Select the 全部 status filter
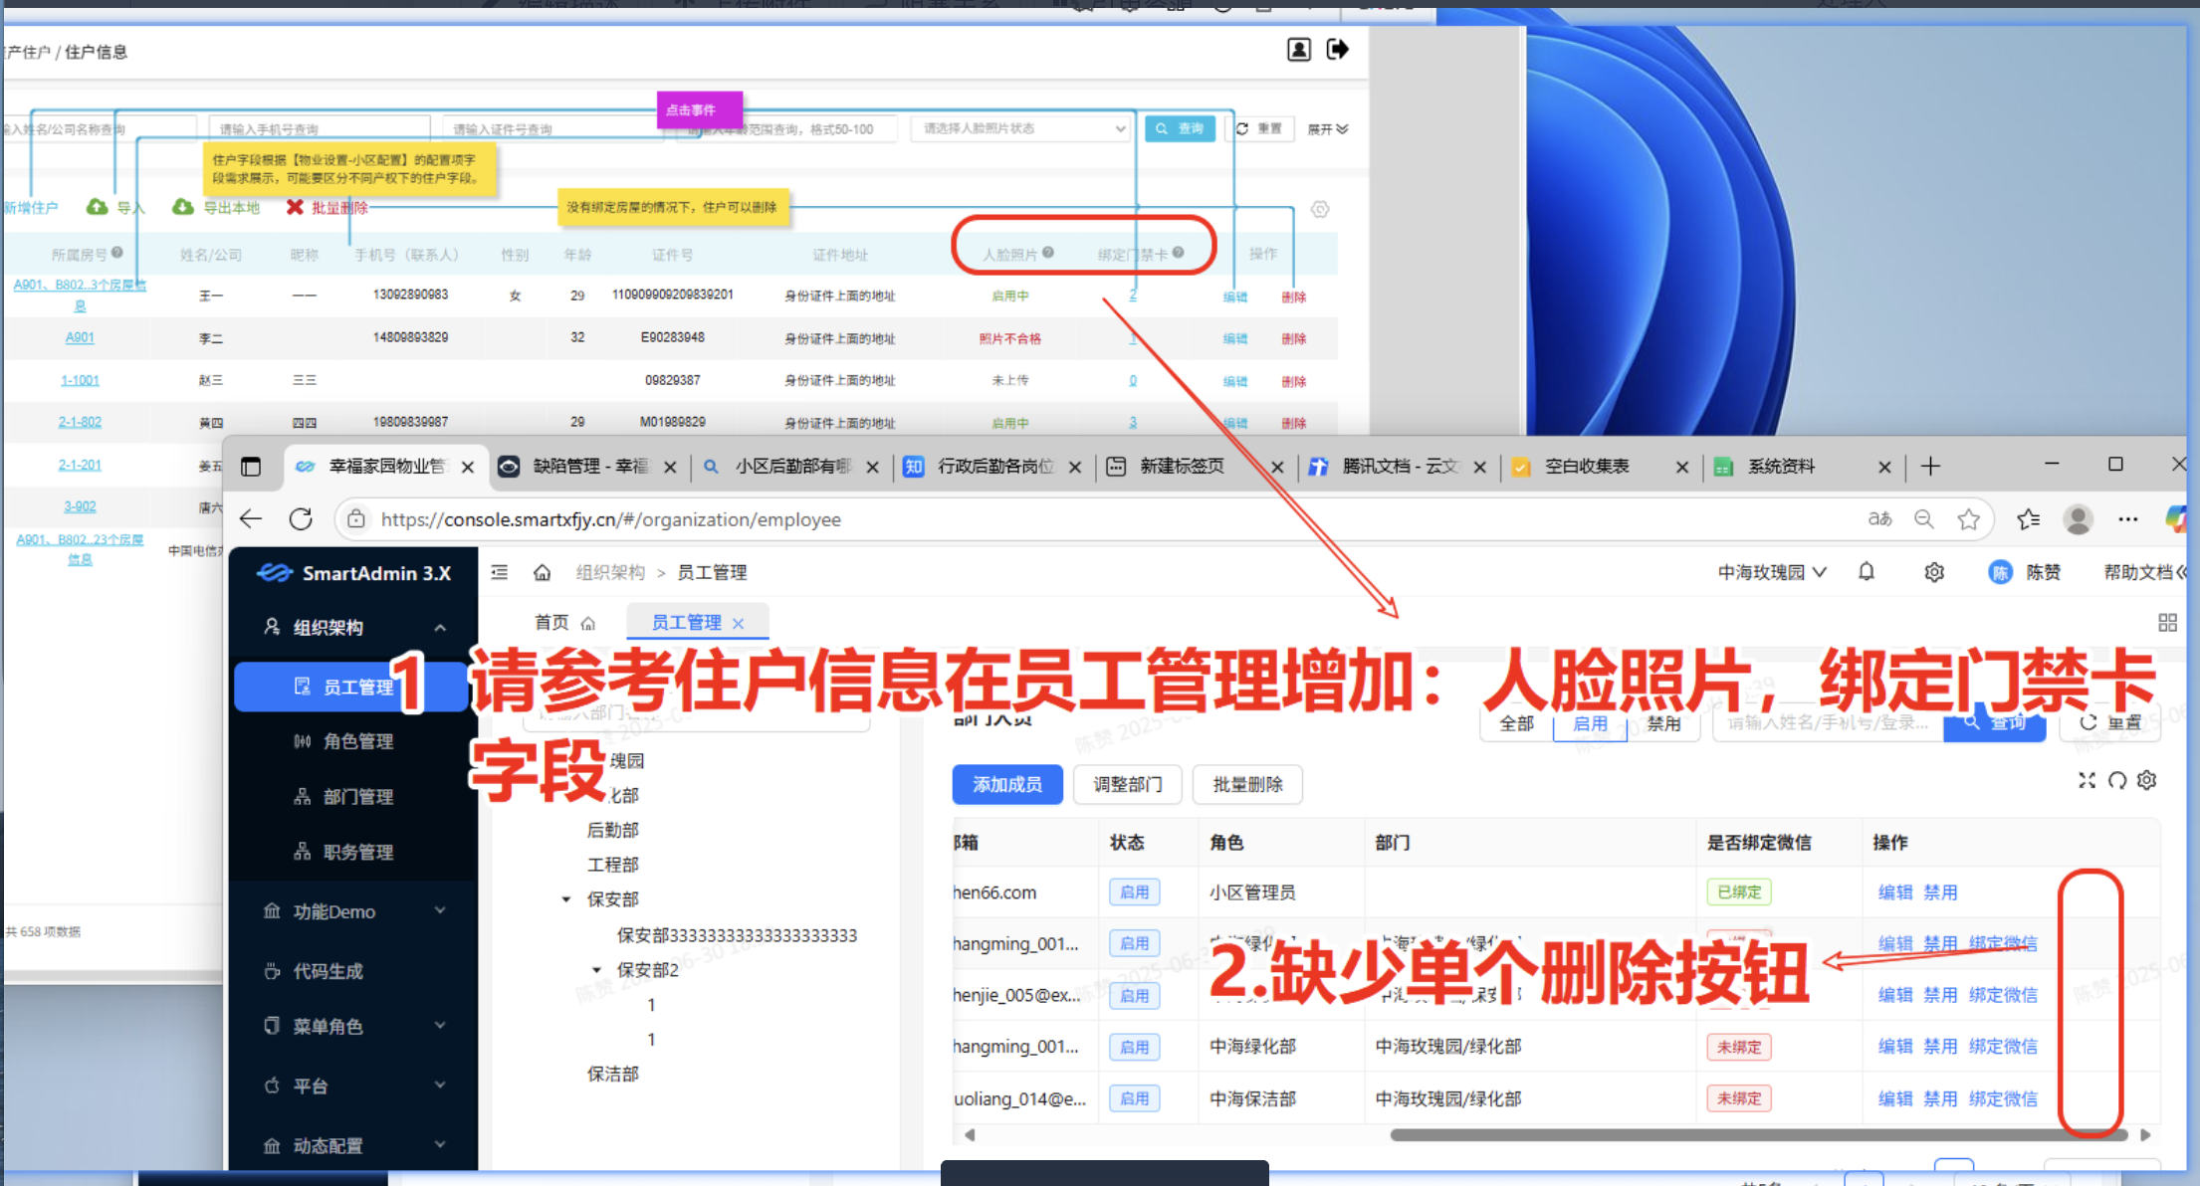This screenshot has height=1186, width=2200. coord(1517,724)
